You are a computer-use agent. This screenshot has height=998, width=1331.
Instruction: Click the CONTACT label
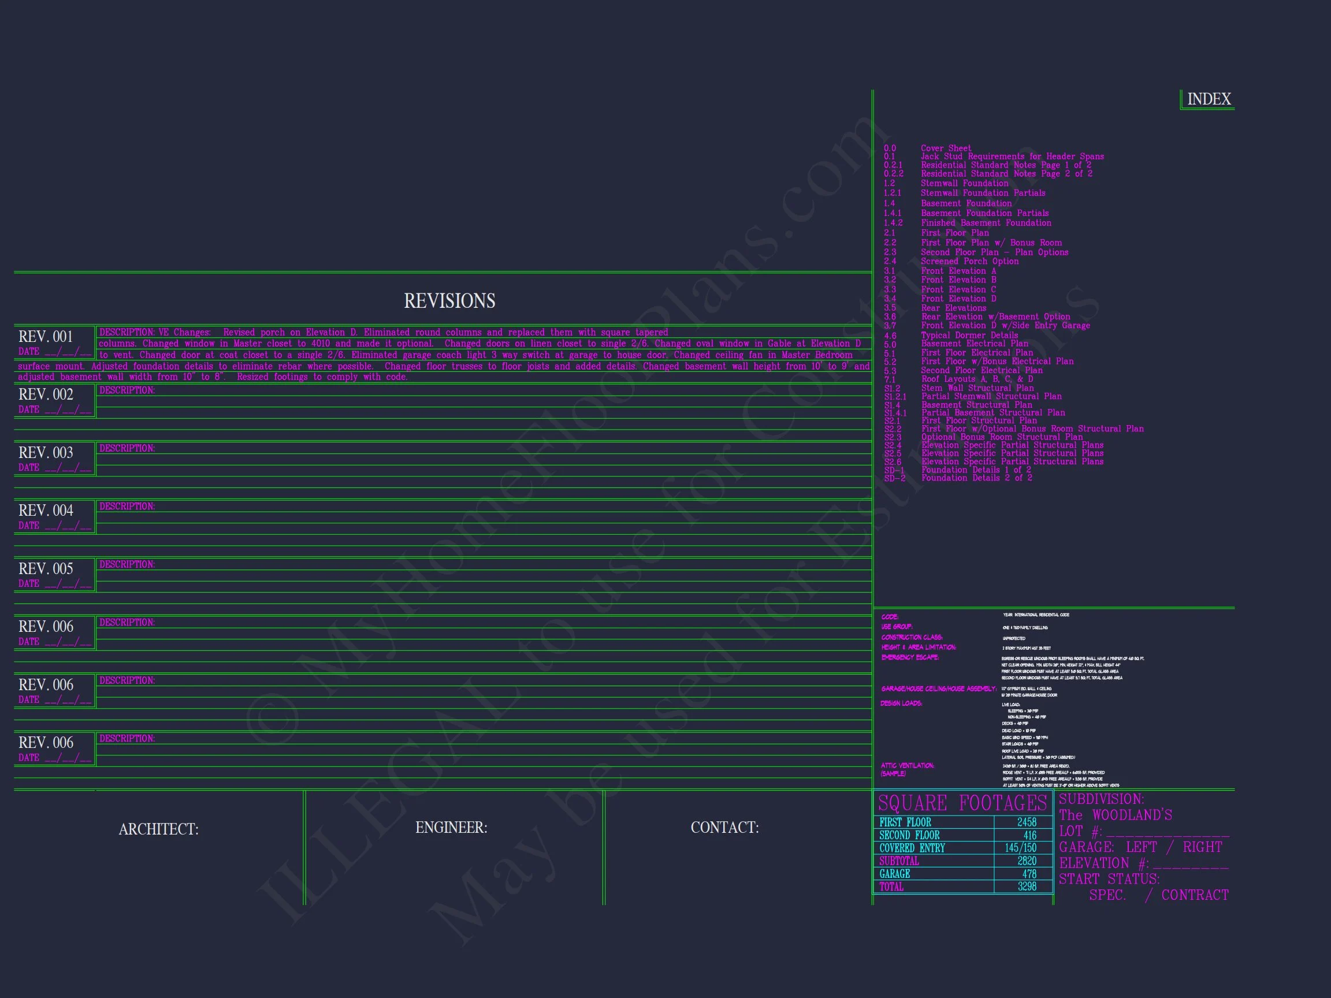pos(724,828)
